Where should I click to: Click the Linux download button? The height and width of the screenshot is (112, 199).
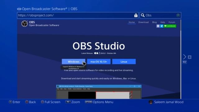click(124, 62)
